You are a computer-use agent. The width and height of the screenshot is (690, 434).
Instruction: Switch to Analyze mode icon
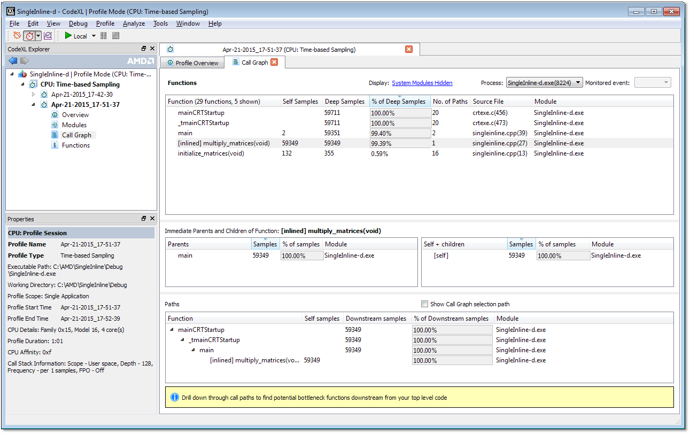pos(48,36)
